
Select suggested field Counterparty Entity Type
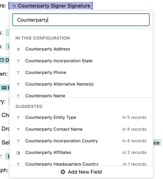pos(81,117)
